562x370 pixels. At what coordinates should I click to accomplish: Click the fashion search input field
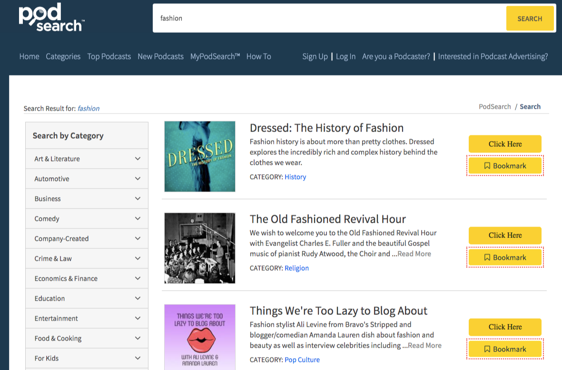click(329, 18)
